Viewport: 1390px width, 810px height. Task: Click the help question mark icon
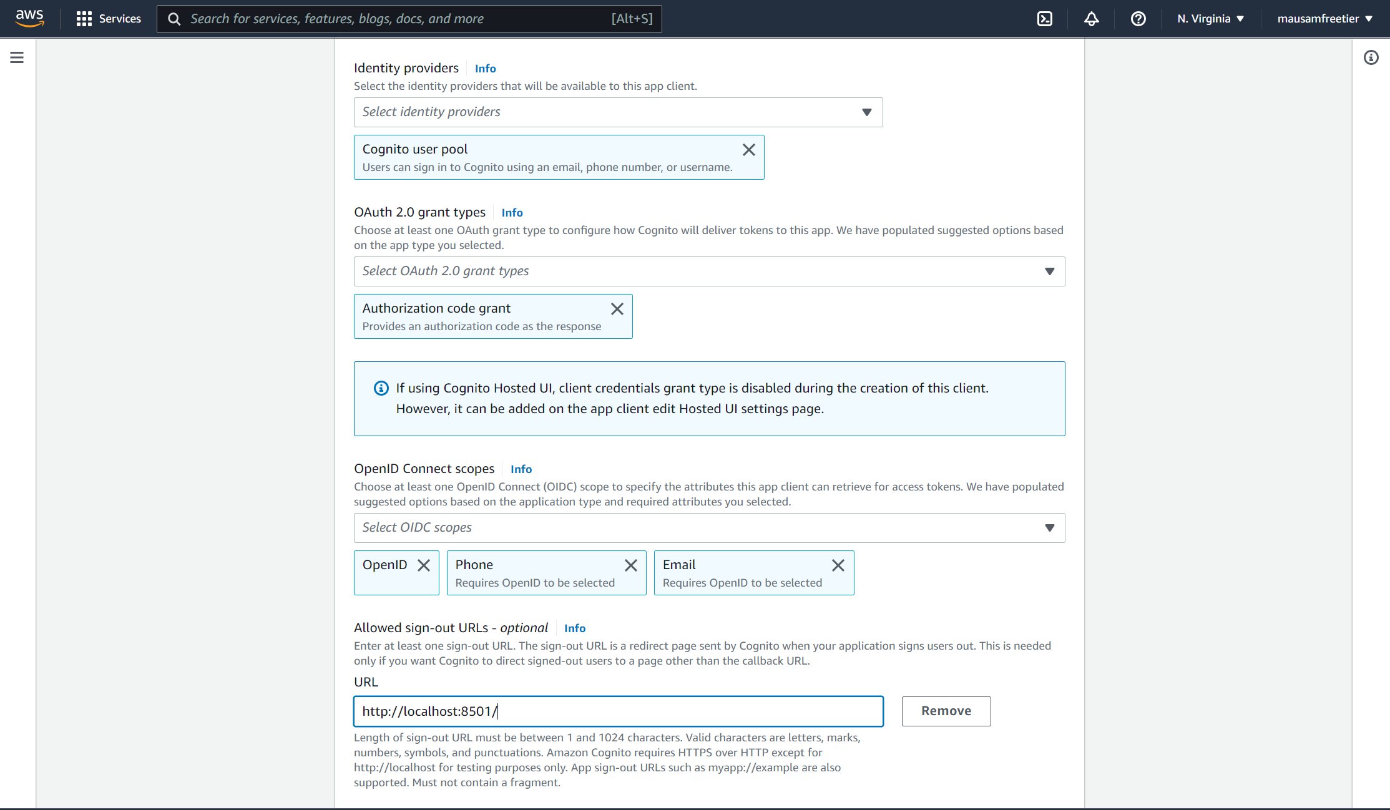tap(1138, 19)
